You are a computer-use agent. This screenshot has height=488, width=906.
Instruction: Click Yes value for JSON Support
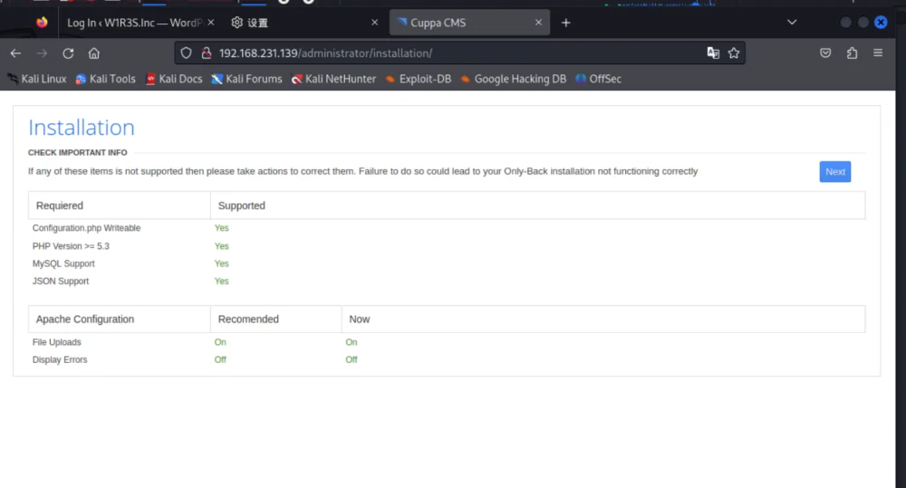(x=222, y=282)
